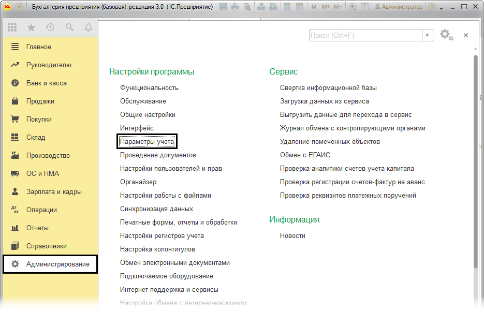The width and height of the screenshot is (484, 312).
Task: Open the Обслуживание link
Action: click(143, 101)
